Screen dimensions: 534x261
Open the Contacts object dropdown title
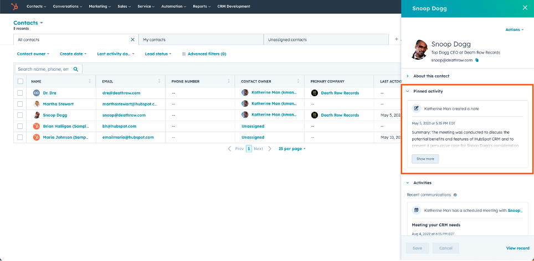click(28, 23)
